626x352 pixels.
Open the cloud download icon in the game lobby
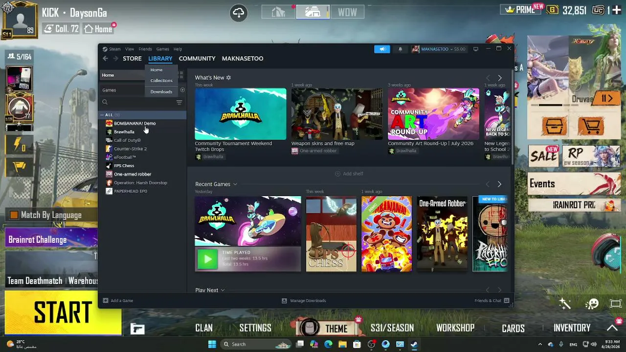point(239,13)
